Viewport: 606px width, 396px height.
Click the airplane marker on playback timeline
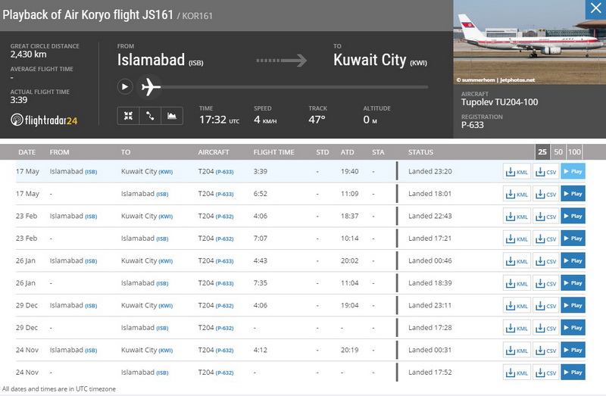151,86
